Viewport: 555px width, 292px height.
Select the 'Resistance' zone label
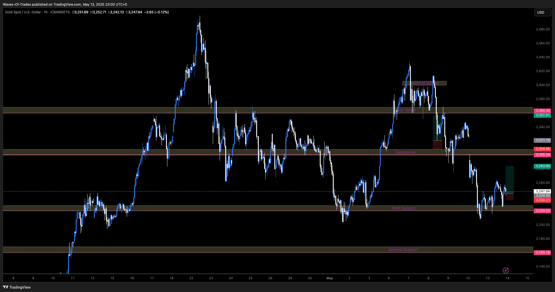coord(405,152)
